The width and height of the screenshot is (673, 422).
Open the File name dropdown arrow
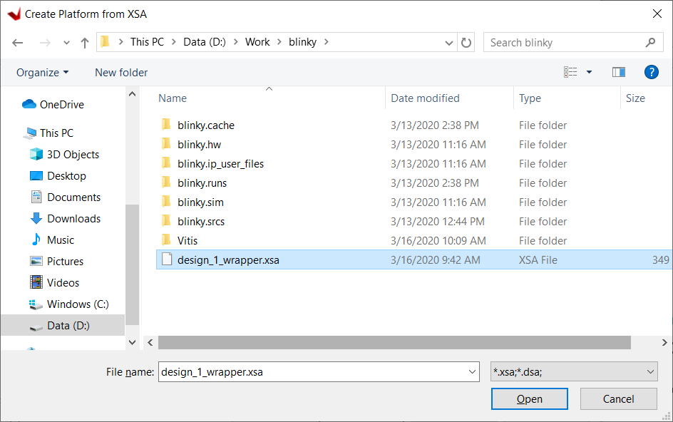pos(472,372)
